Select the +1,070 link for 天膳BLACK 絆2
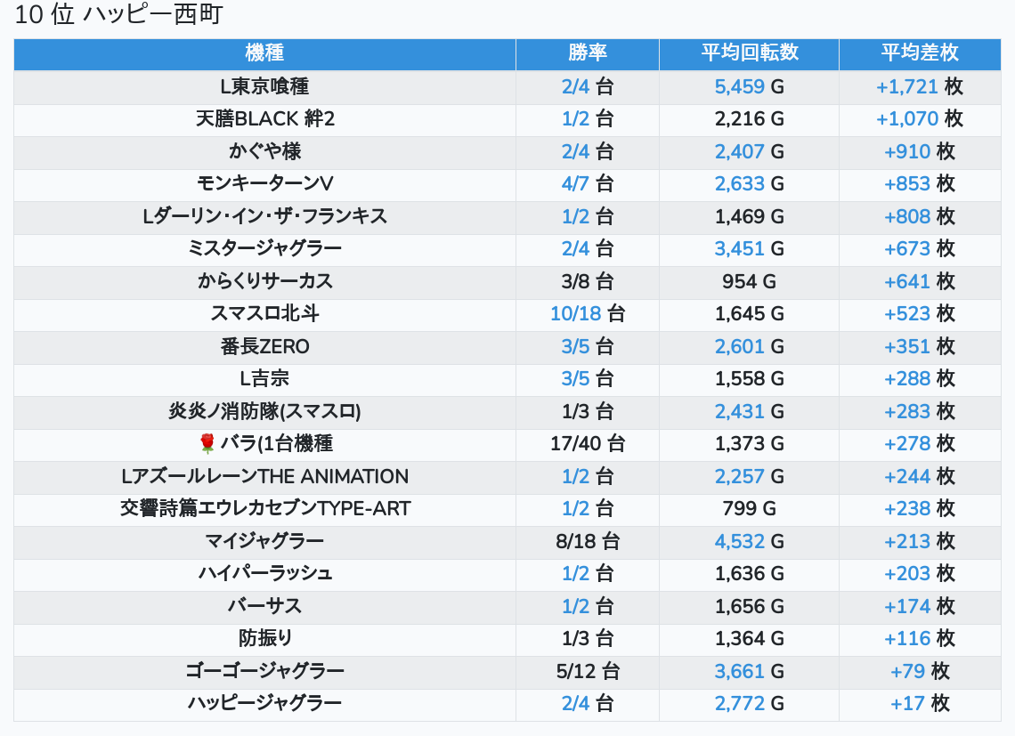 tap(906, 118)
